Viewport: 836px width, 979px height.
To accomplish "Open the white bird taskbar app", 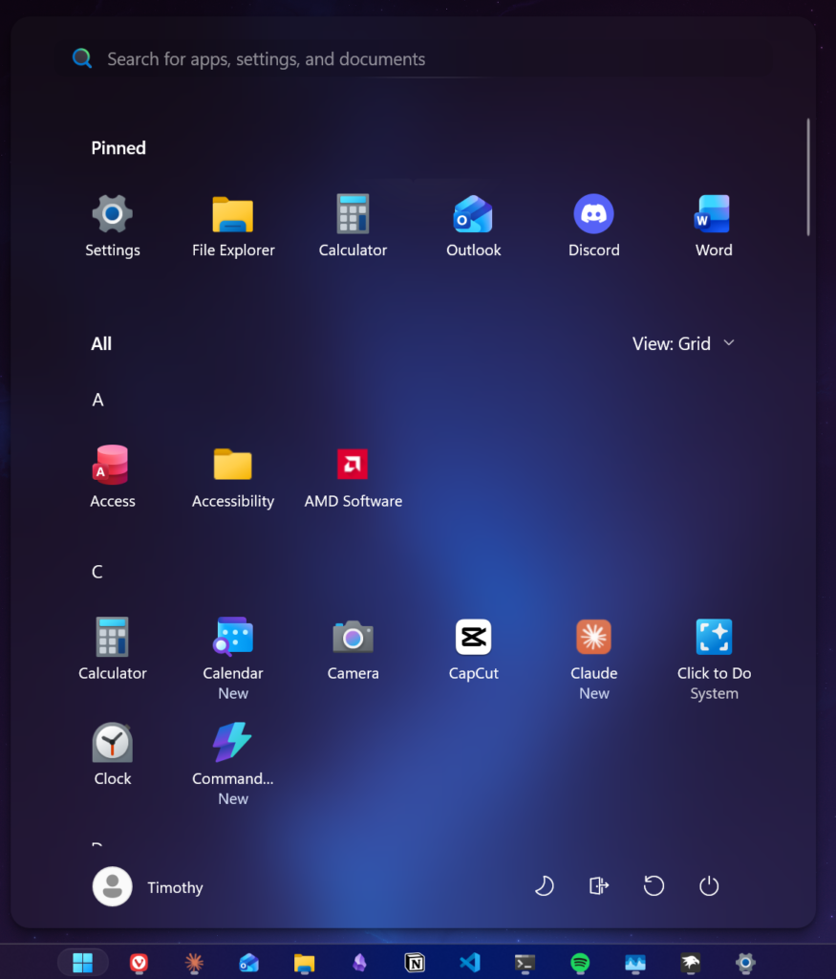I will [x=690, y=963].
